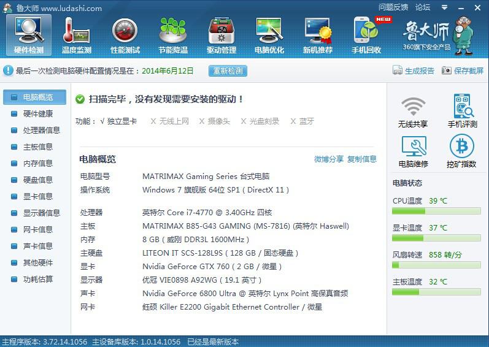Click the 重新检测 rescan button
Viewport: 489px width, 347px height.
pos(228,71)
